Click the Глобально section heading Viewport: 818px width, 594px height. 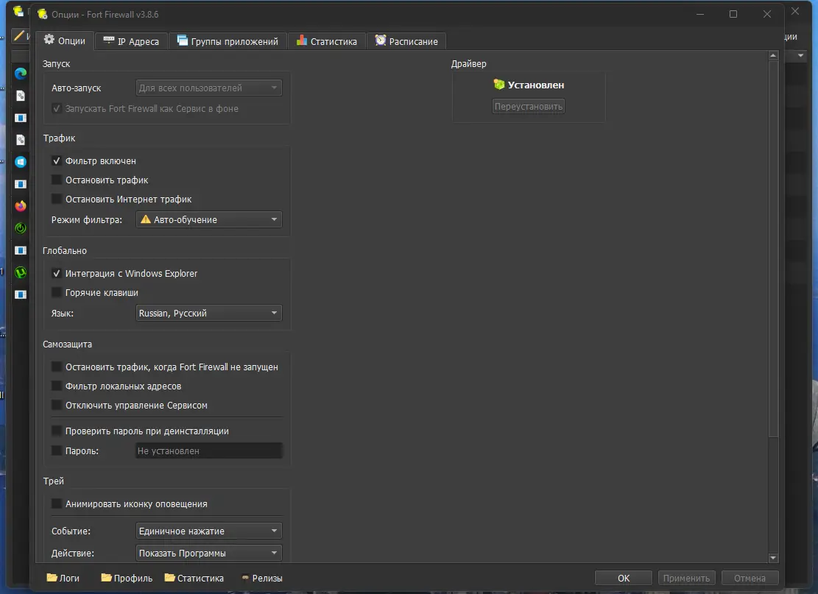pos(65,251)
